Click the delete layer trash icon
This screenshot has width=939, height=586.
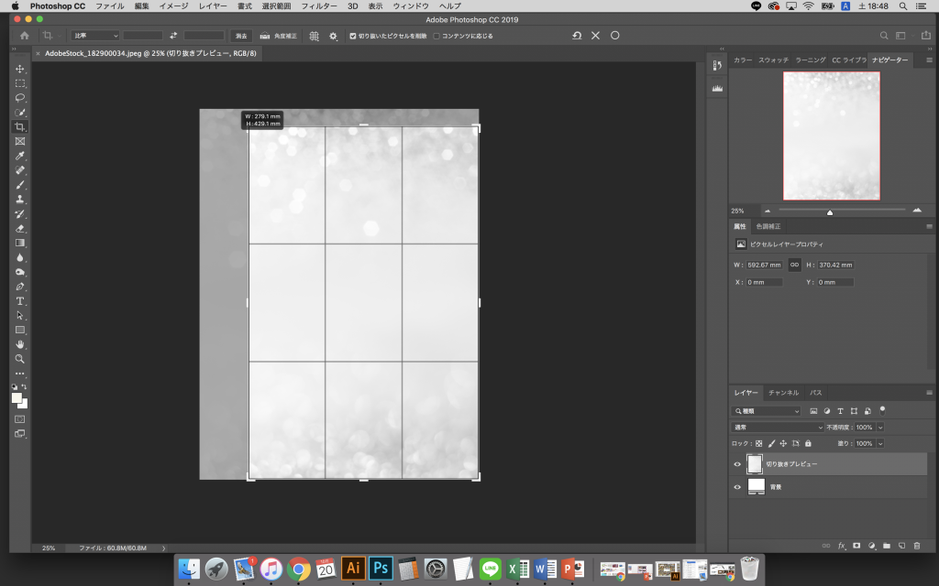coord(918,545)
